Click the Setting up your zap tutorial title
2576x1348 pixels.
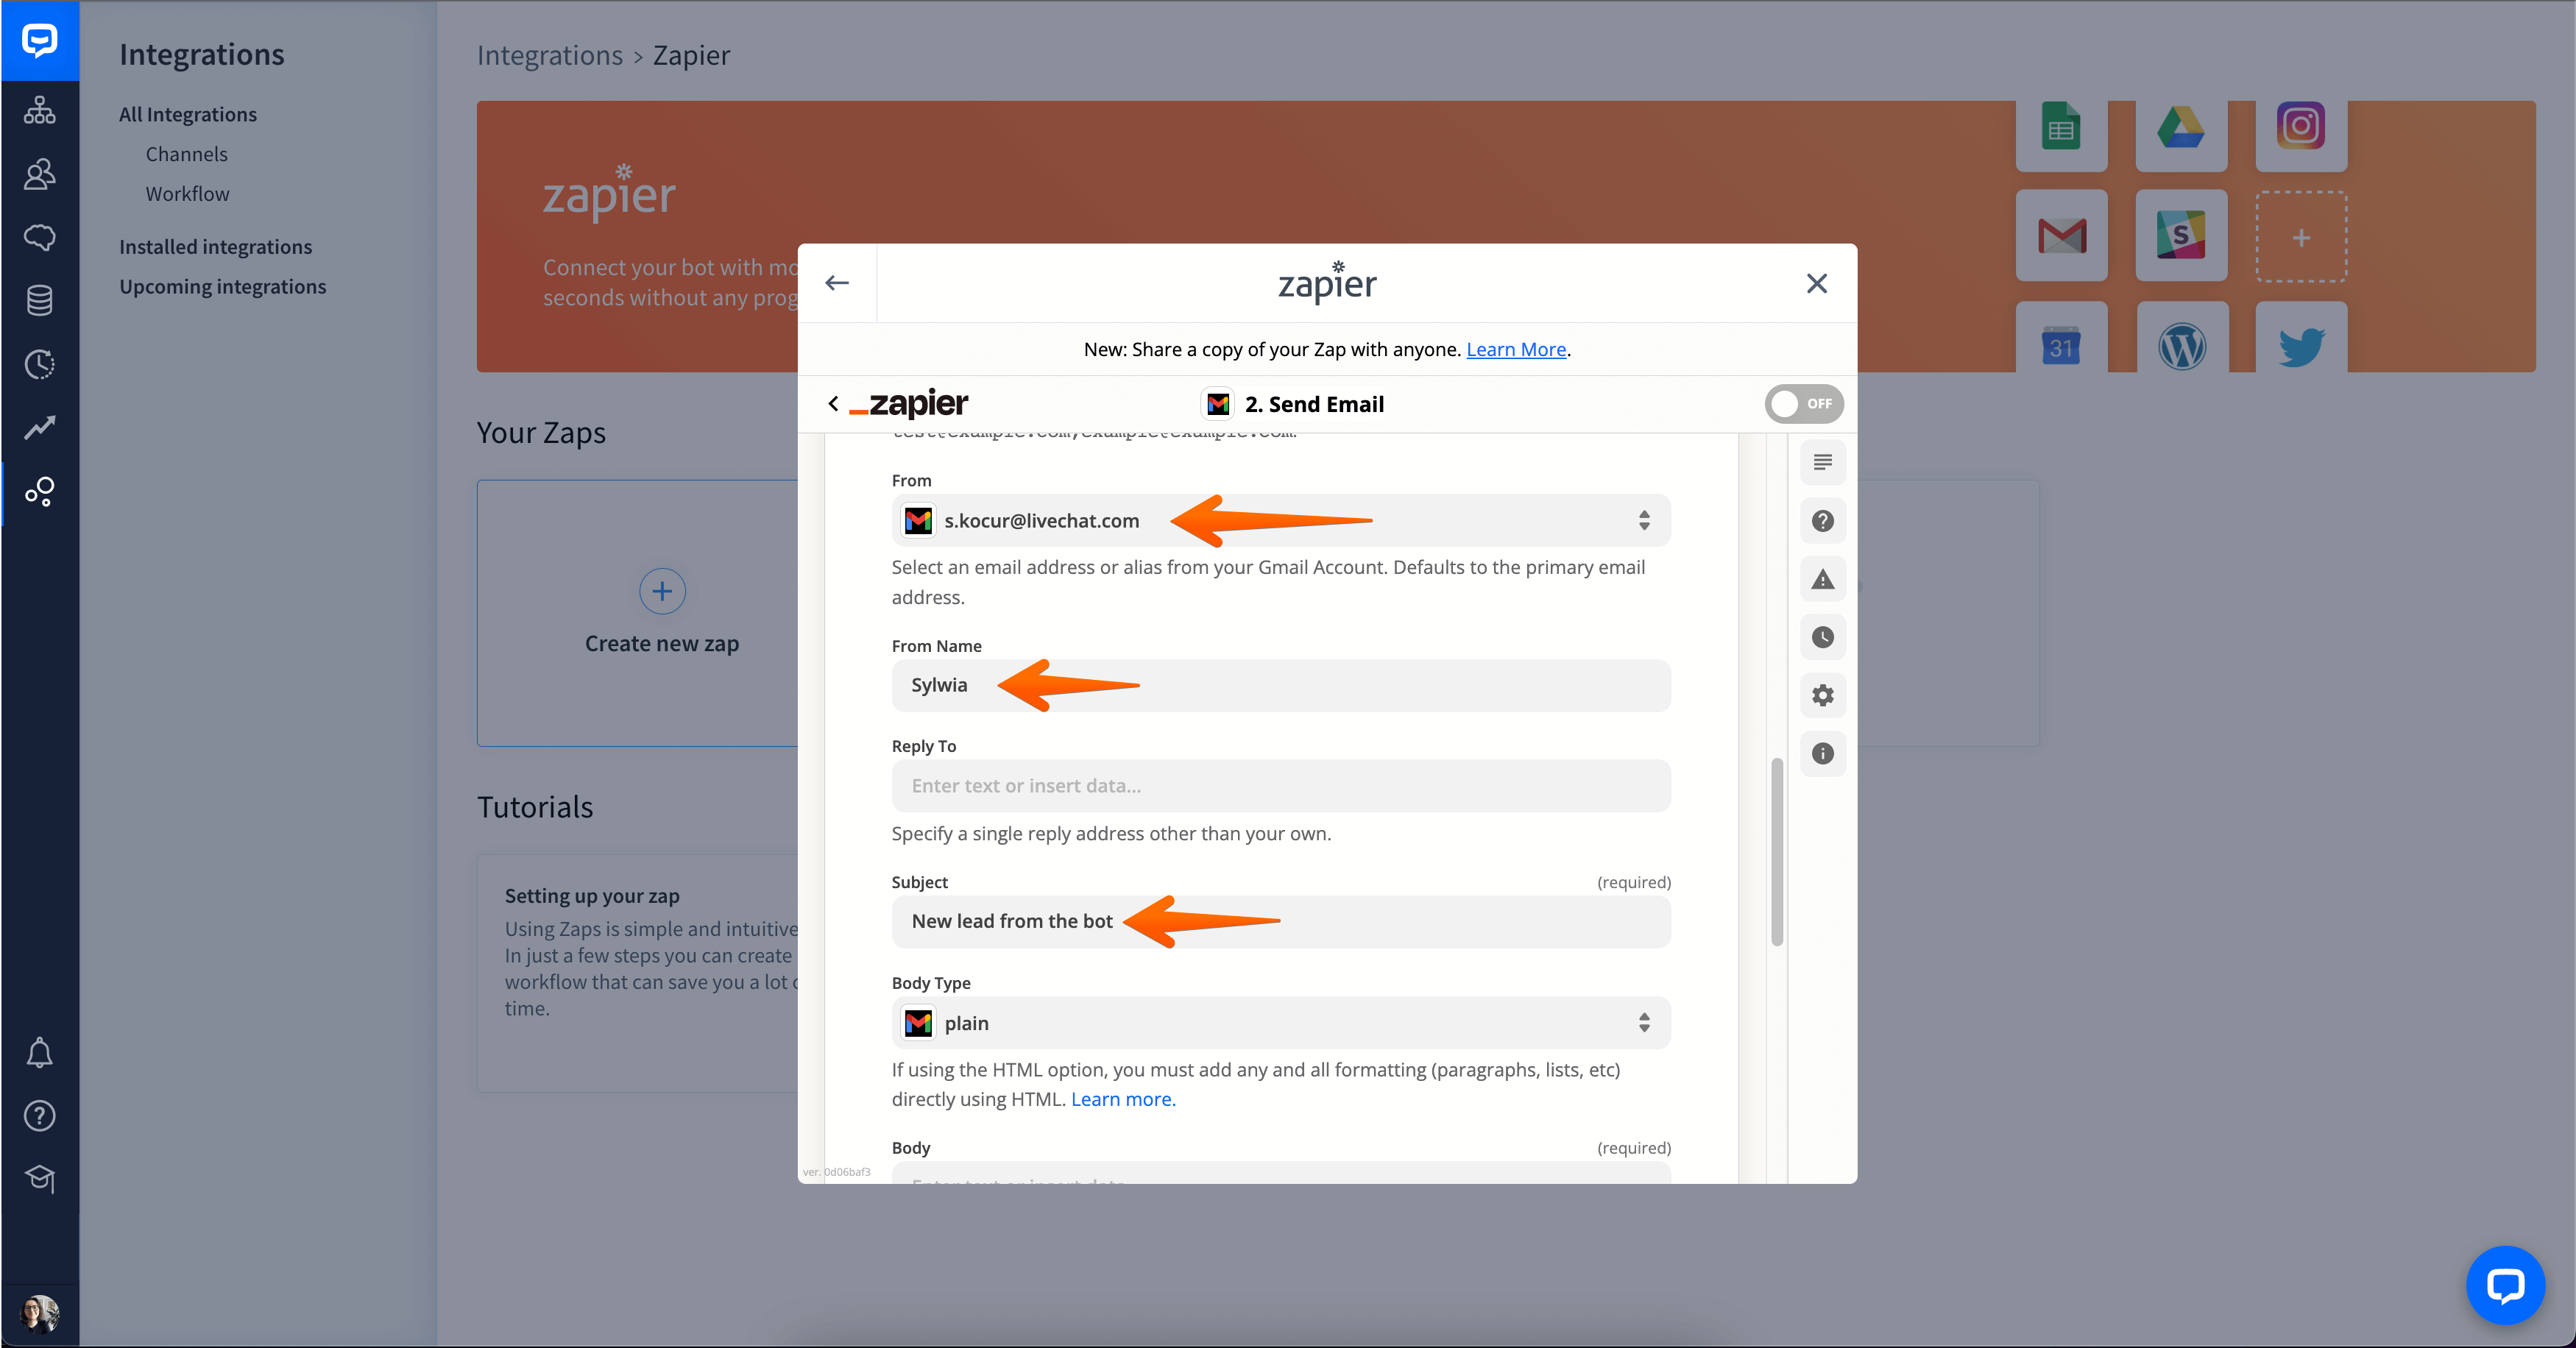[592, 896]
